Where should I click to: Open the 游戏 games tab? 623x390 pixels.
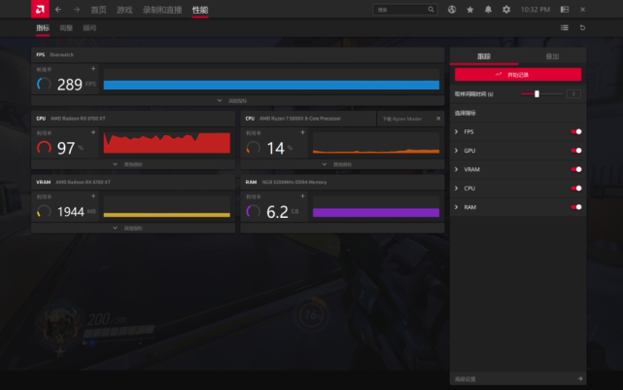point(124,10)
